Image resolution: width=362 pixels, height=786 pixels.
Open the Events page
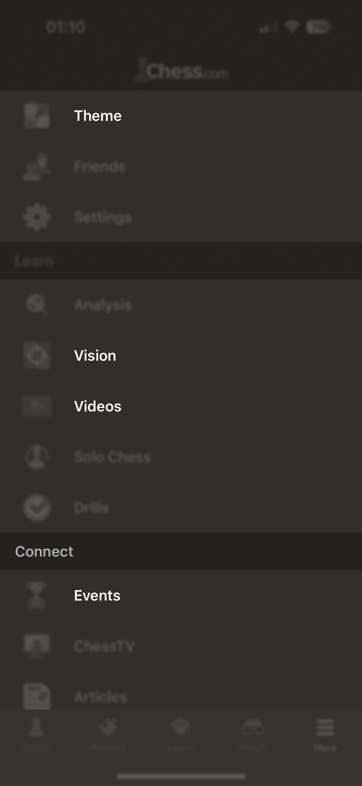click(x=181, y=595)
